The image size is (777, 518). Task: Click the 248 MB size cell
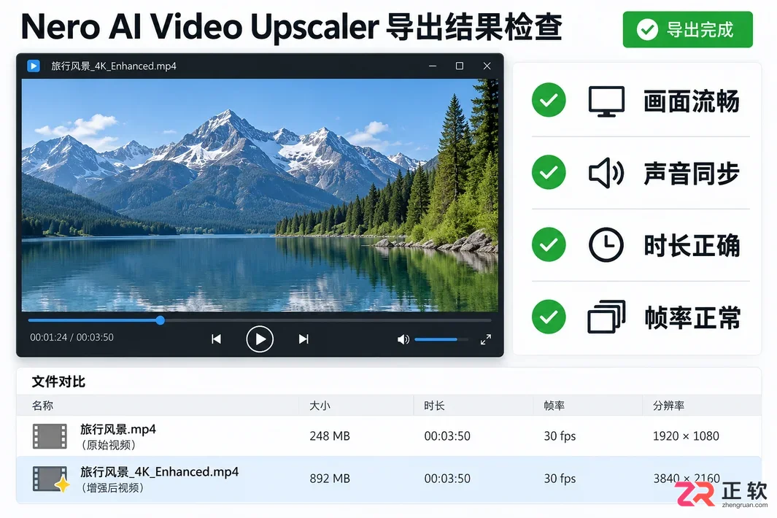[x=330, y=436]
